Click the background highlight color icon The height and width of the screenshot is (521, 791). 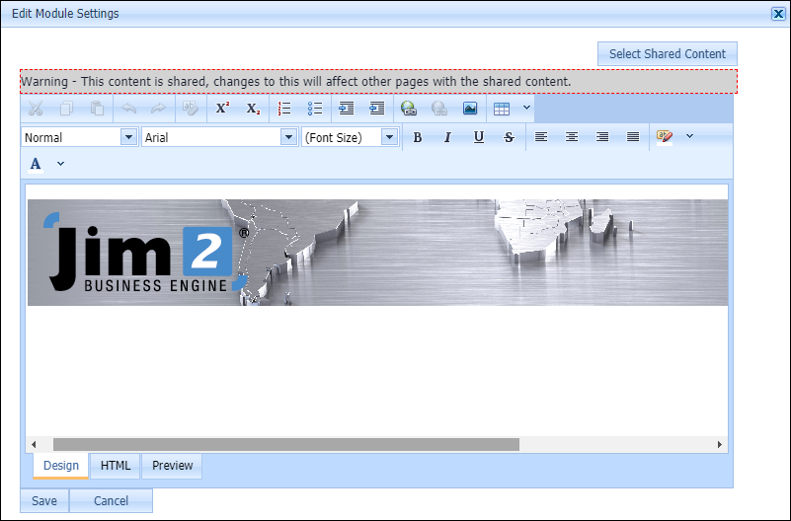[x=665, y=137]
